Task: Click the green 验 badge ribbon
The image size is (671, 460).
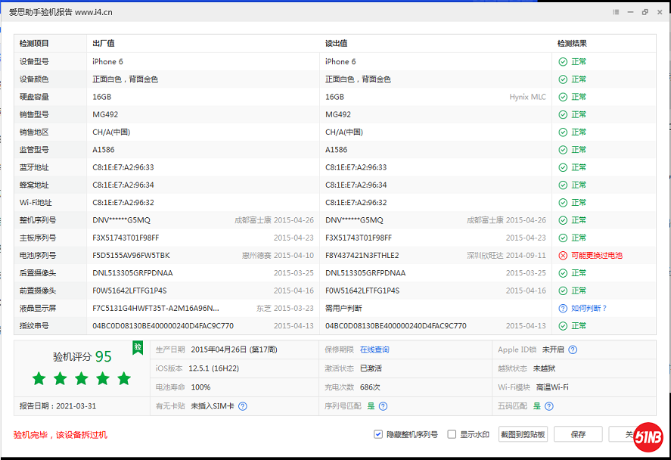Action: click(x=138, y=347)
